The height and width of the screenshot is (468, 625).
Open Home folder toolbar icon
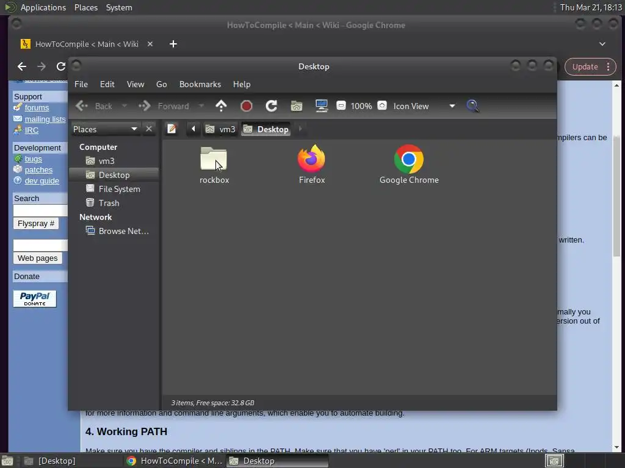click(x=296, y=106)
